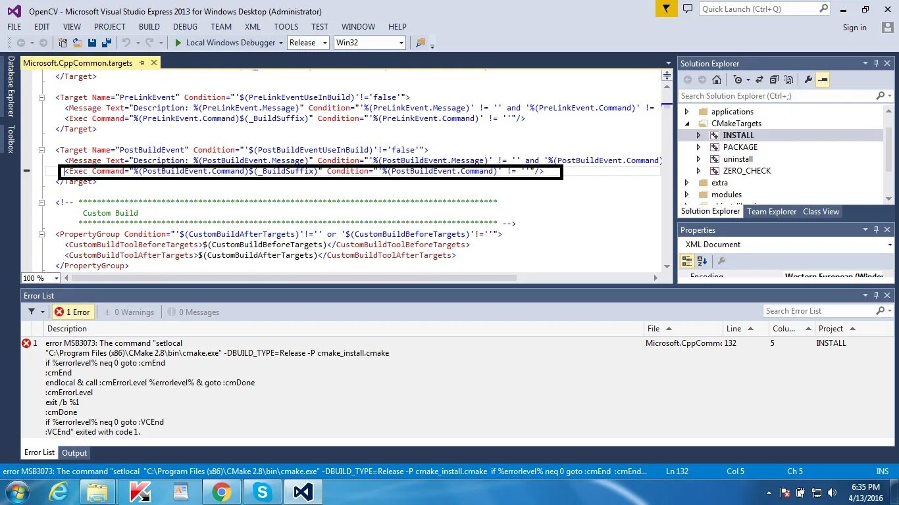The image size is (899, 505).
Task: Click the notifications flag icon
Action: pyautogui.click(x=667, y=9)
